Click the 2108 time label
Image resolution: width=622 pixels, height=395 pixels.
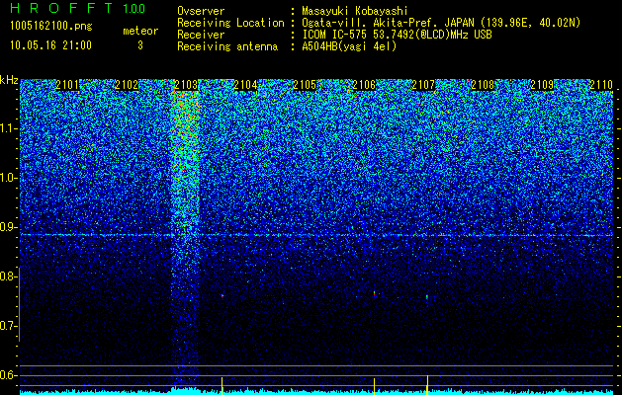[x=483, y=85]
